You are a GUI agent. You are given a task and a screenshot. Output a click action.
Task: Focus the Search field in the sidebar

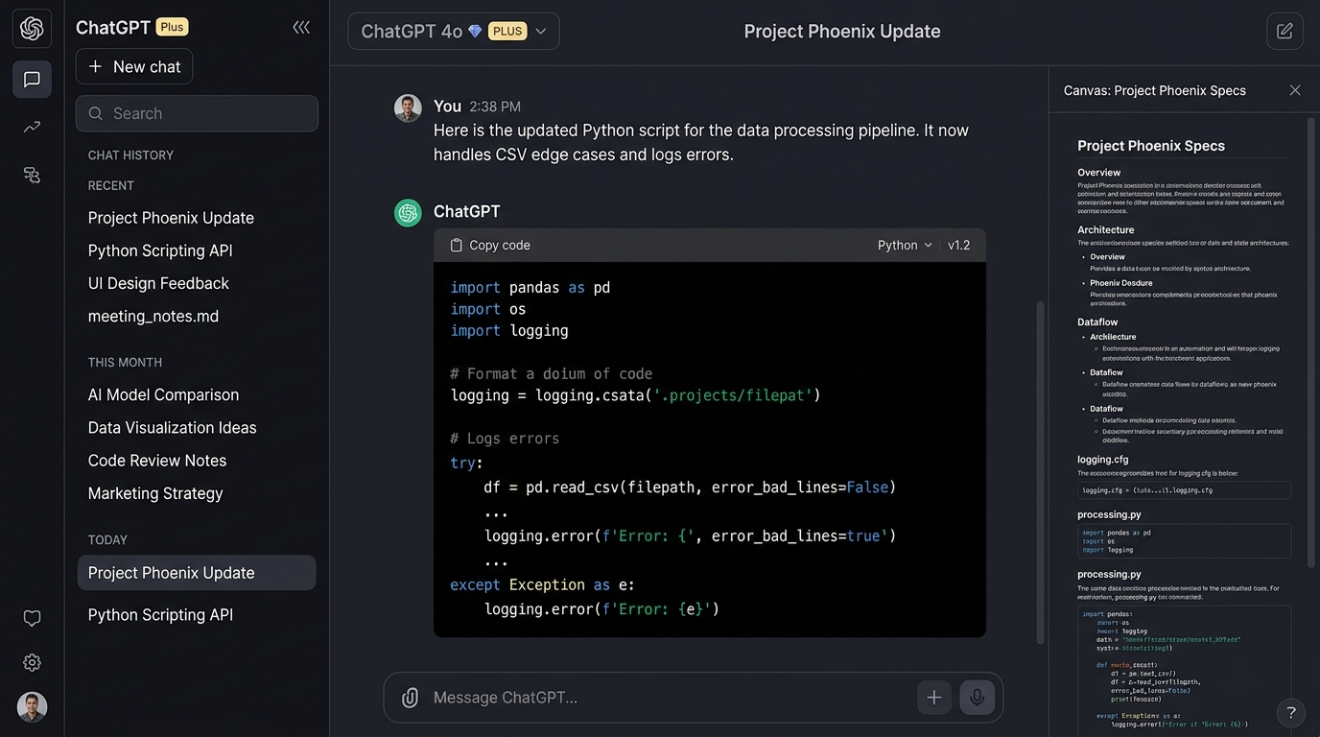point(197,113)
